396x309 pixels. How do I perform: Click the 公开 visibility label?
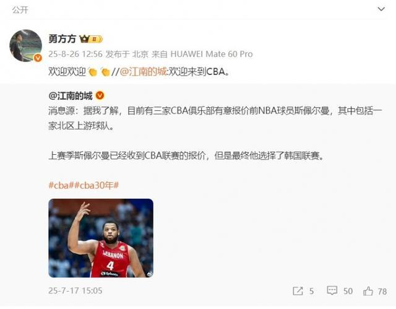(20, 10)
